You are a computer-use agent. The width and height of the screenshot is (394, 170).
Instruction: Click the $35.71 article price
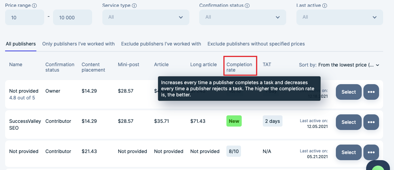[161, 121]
